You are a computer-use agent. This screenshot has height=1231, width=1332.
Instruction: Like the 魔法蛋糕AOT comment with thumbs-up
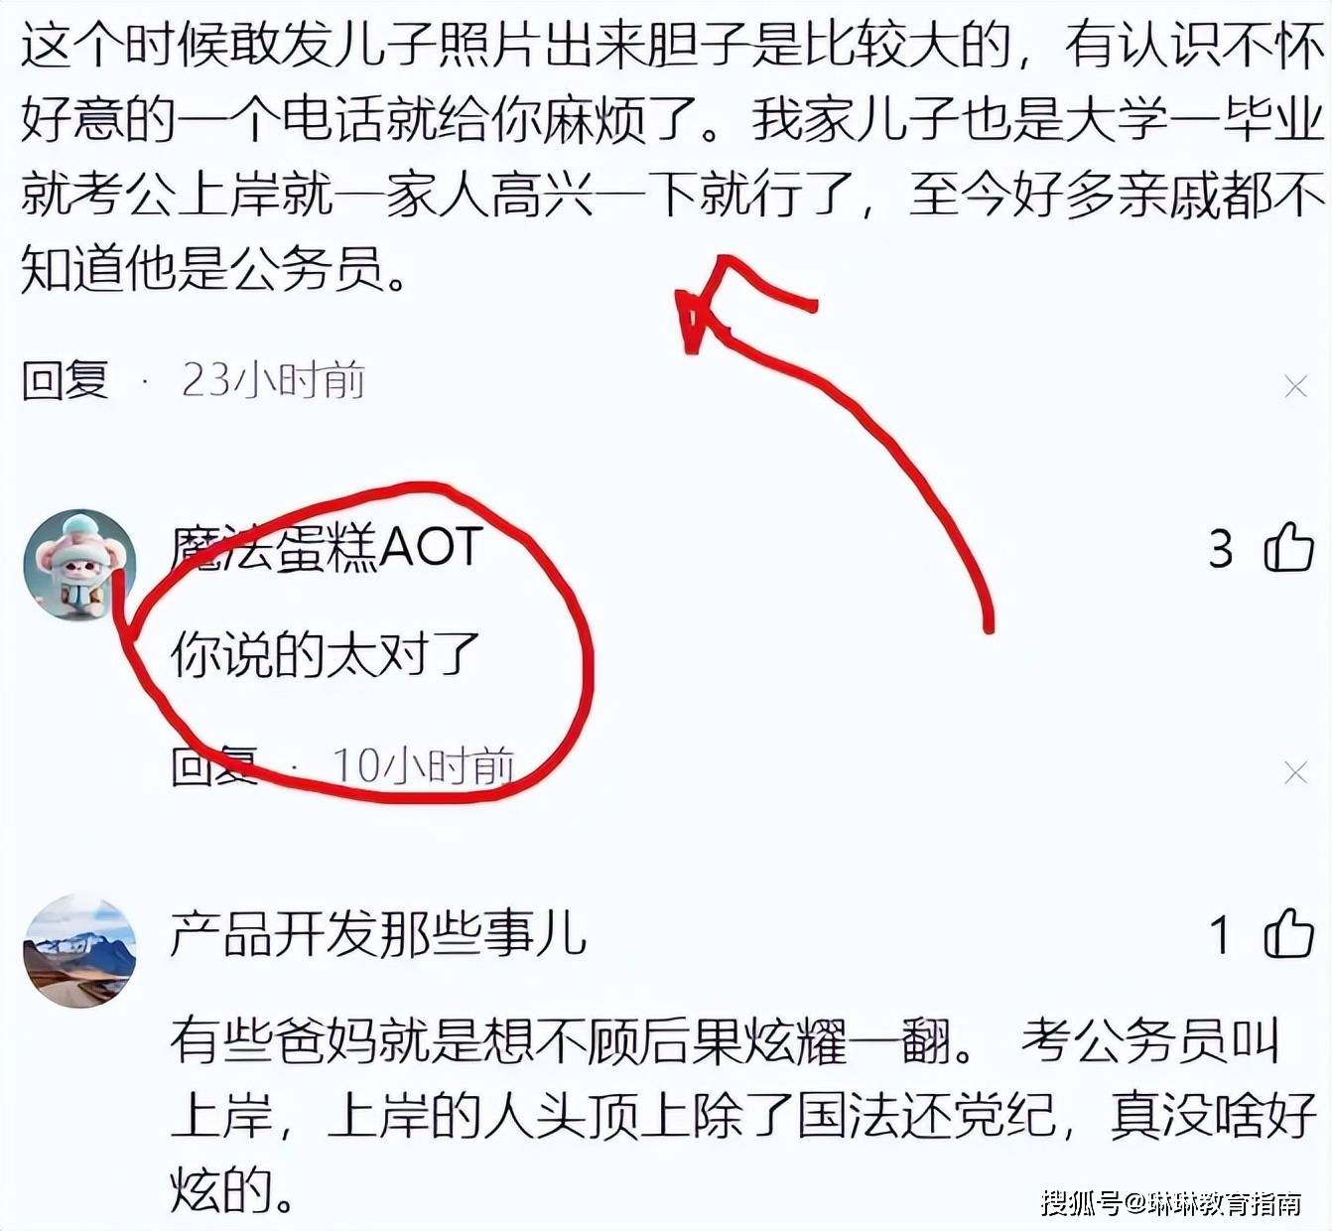point(1288,547)
